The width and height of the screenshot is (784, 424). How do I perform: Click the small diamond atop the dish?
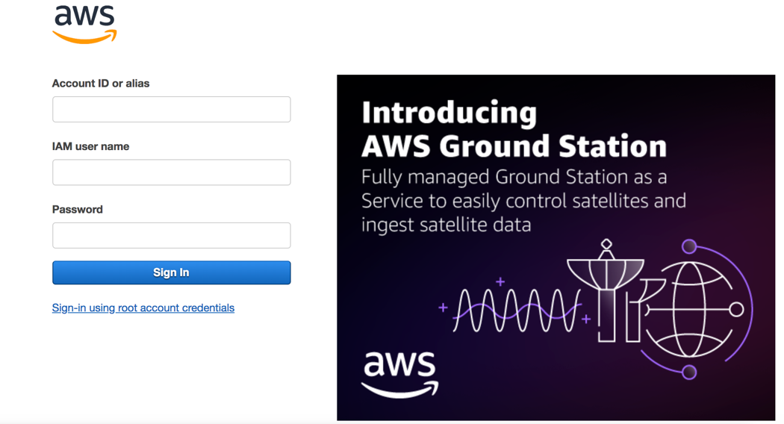606,244
